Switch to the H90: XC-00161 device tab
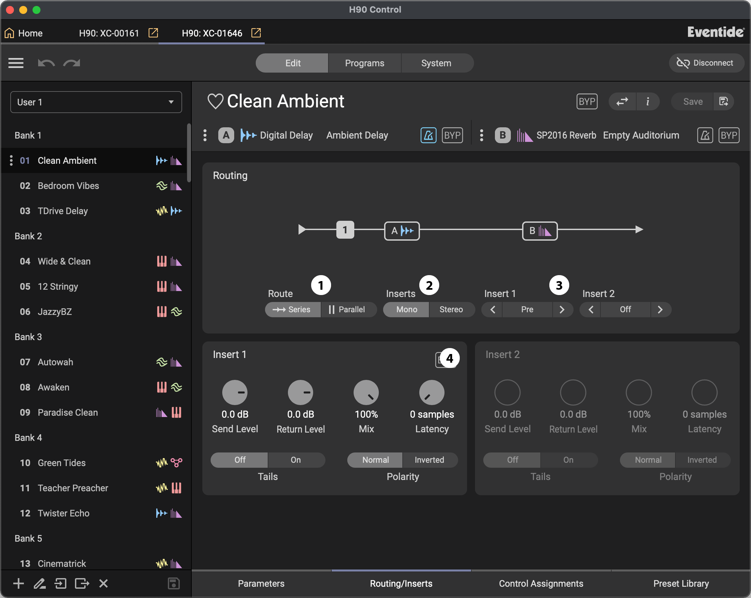This screenshot has height=598, width=751. coord(109,33)
